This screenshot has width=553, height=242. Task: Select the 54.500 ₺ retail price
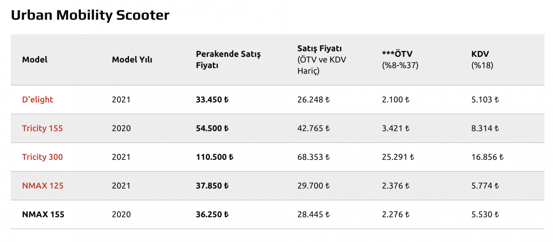click(212, 128)
